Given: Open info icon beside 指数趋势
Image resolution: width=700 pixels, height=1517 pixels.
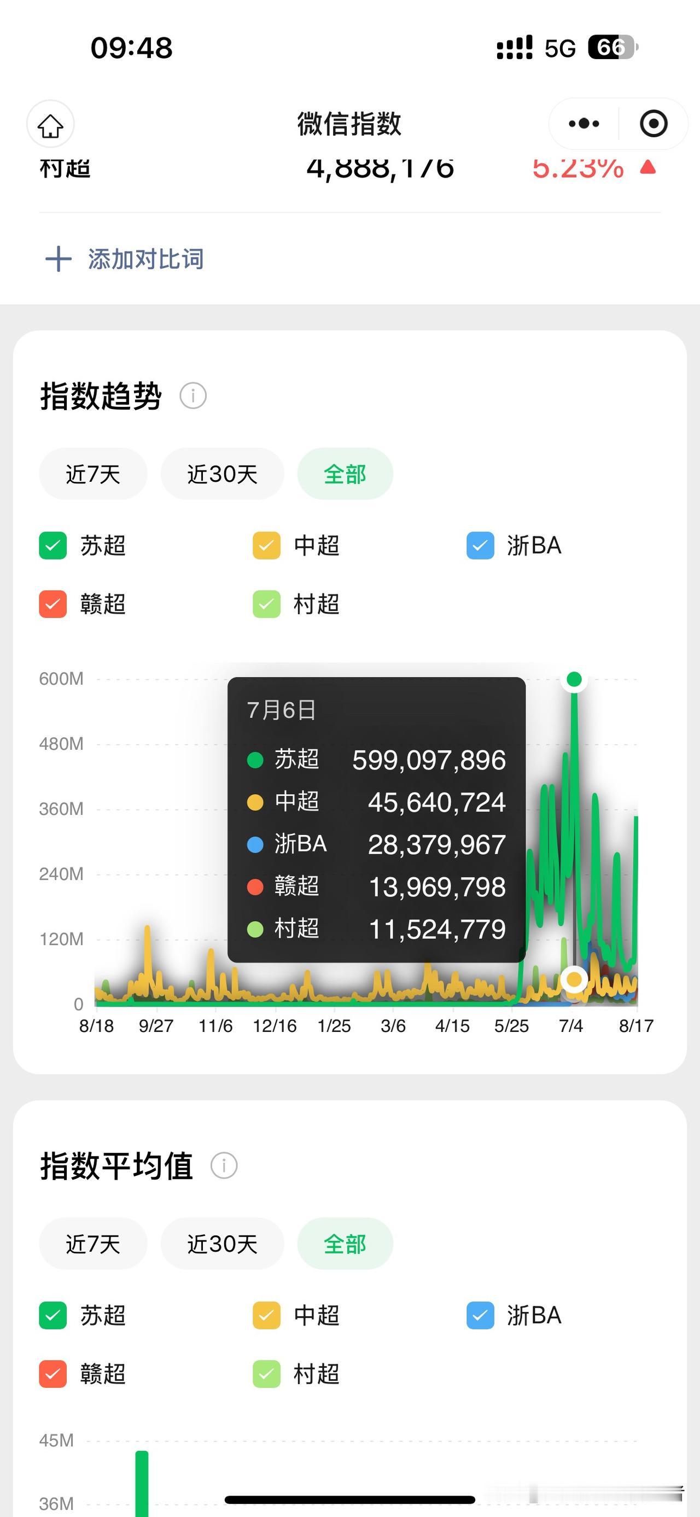Looking at the screenshot, I should coord(193,396).
